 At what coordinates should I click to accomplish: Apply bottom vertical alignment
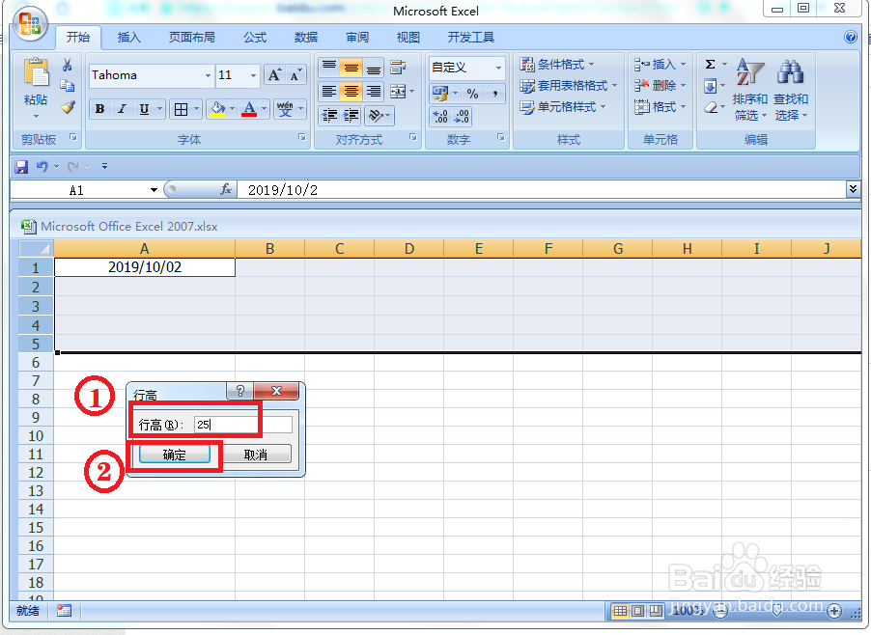pos(374,68)
